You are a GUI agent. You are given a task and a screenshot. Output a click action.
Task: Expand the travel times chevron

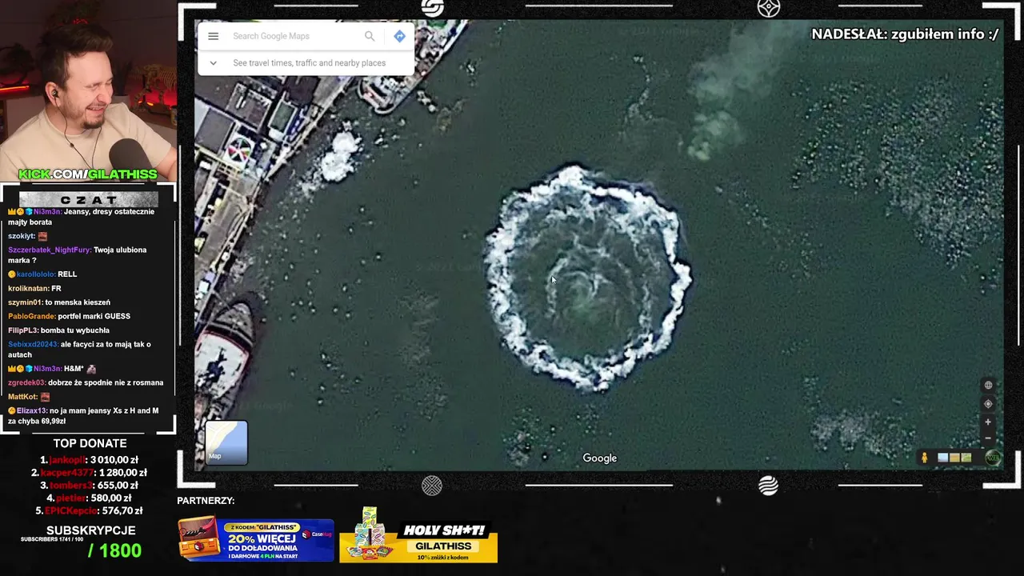click(213, 62)
